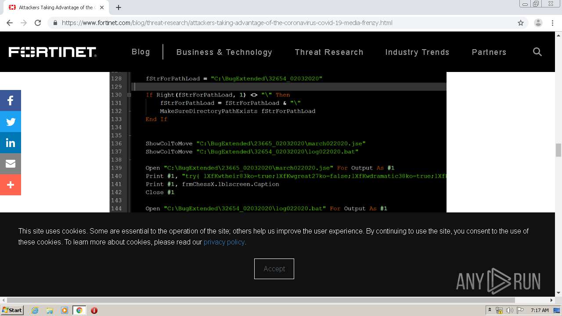The width and height of the screenshot is (562, 316).
Task: Open Threat Research menu
Action: pos(329,52)
